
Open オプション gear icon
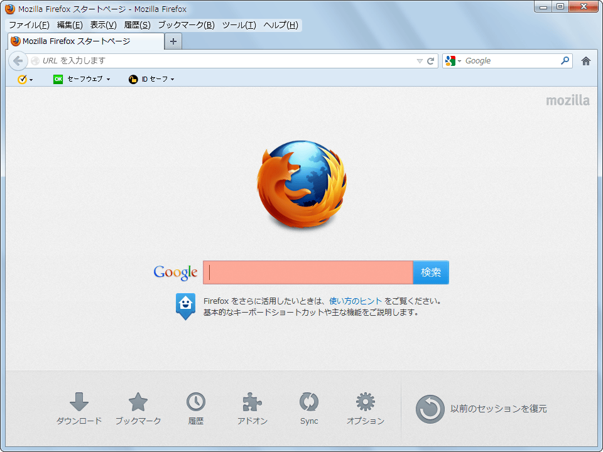point(366,402)
